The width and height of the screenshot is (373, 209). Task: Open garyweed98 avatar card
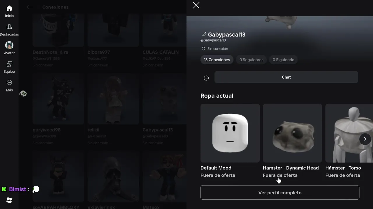[58, 99]
